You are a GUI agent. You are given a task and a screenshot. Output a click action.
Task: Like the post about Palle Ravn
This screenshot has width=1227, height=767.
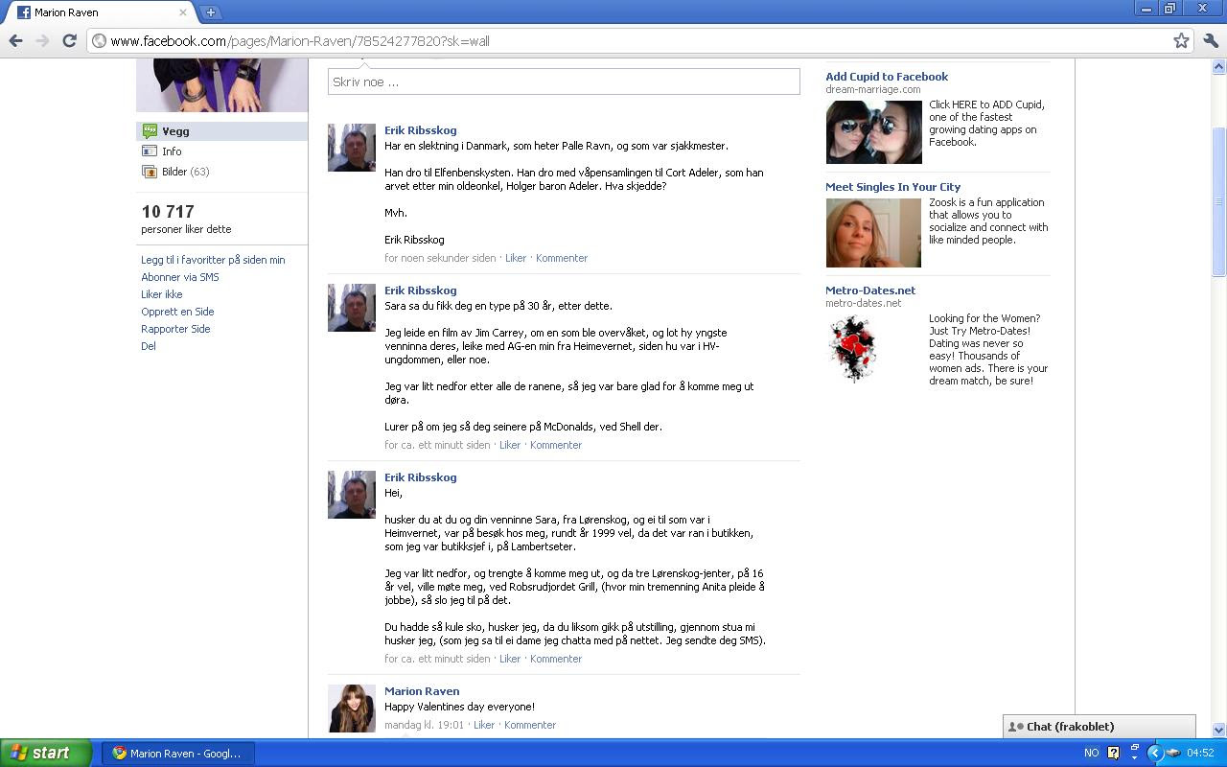click(516, 258)
